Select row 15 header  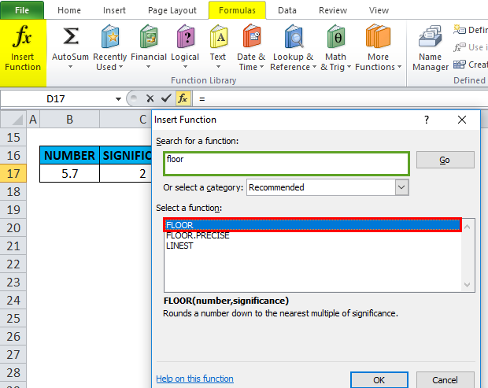13,137
